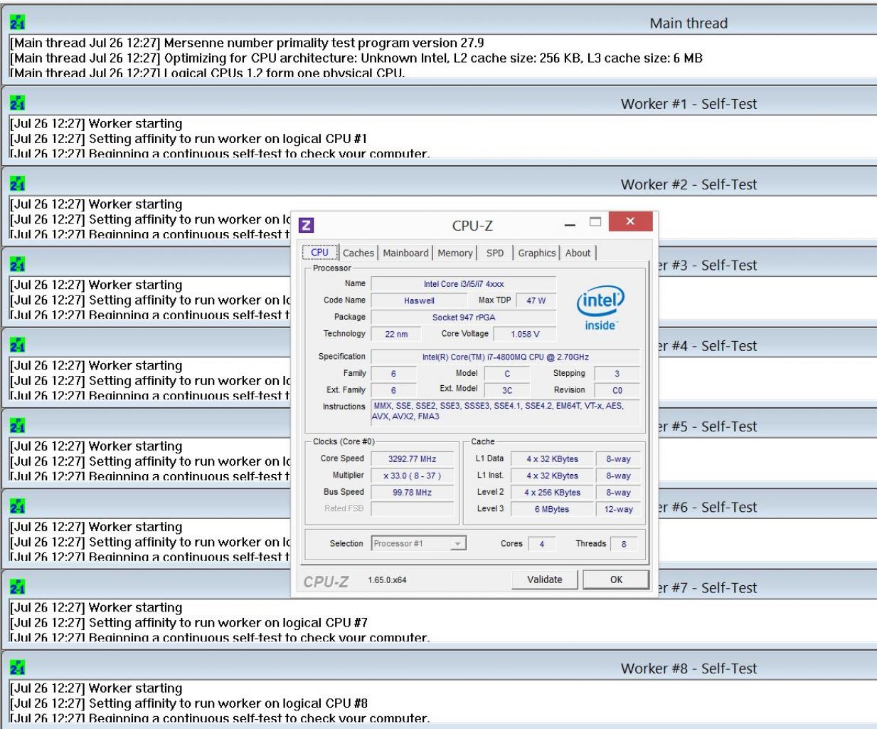Click the Prime95 icon of Worker #8 window
This screenshot has width=877, height=729.
point(18,667)
